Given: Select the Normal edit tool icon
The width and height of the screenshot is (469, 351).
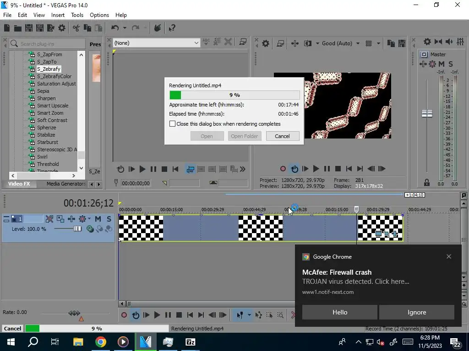Looking at the screenshot, I should click(x=240, y=315).
